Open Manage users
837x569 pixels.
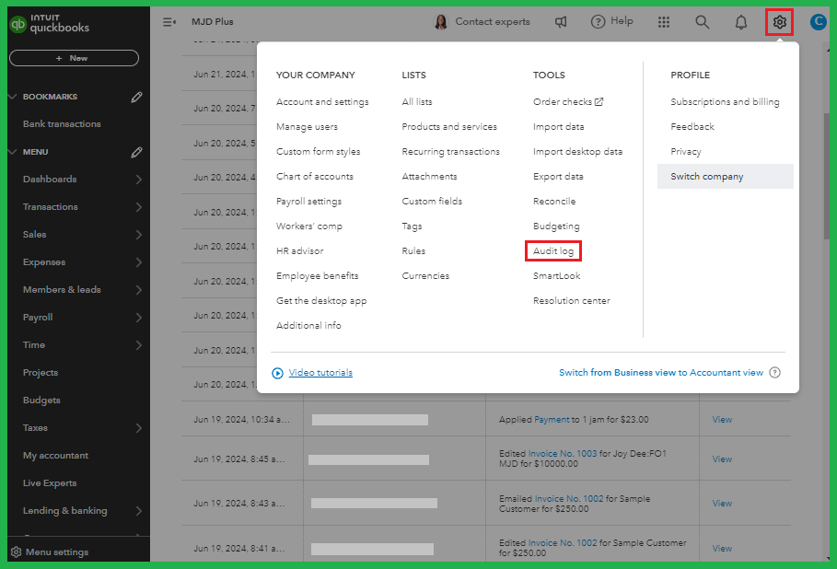coord(307,126)
